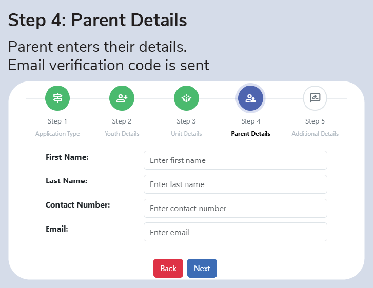Click the Step 3 unit group icon
Viewport: 373px width, 288px height.
pos(186,98)
